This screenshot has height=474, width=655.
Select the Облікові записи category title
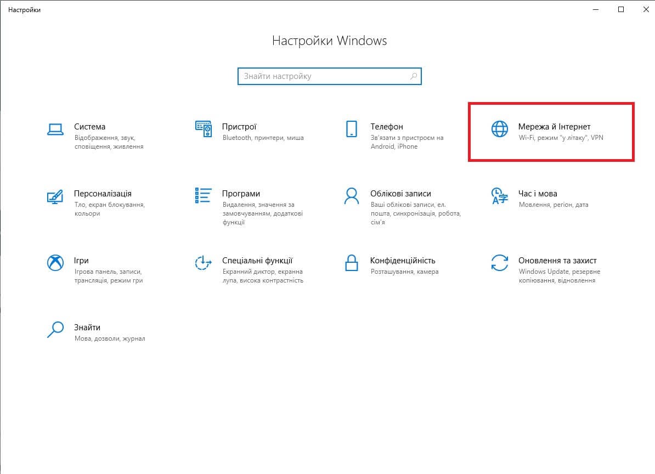coord(400,194)
